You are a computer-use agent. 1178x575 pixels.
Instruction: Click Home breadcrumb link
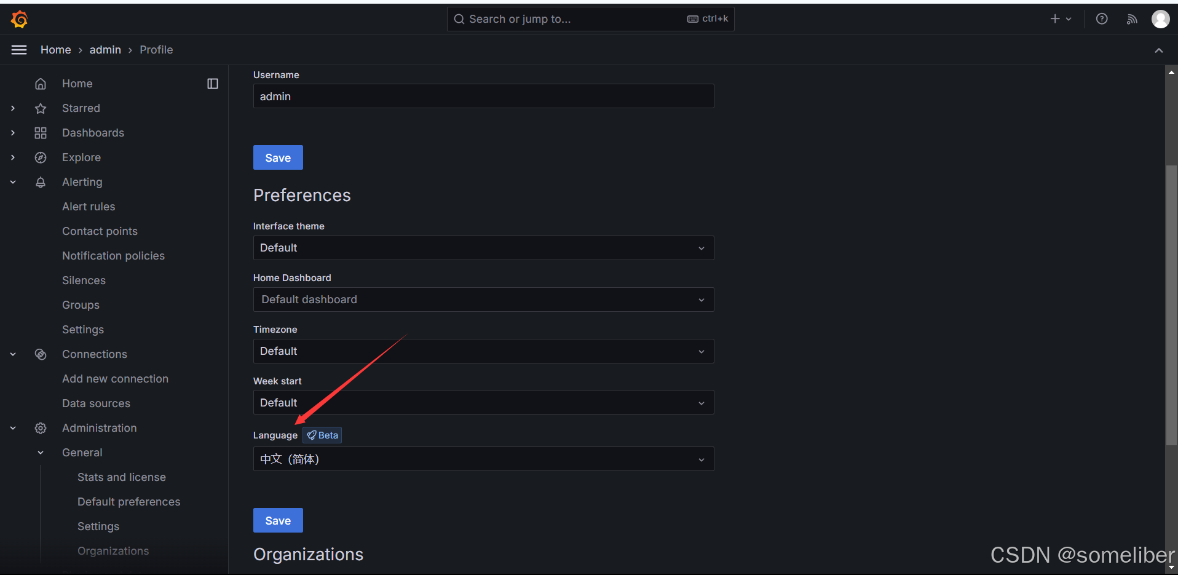(55, 50)
